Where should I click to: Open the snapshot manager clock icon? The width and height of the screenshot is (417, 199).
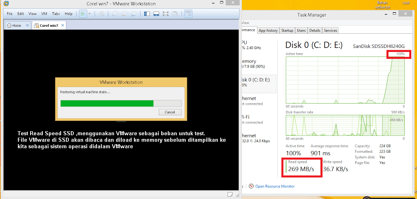(x=134, y=13)
